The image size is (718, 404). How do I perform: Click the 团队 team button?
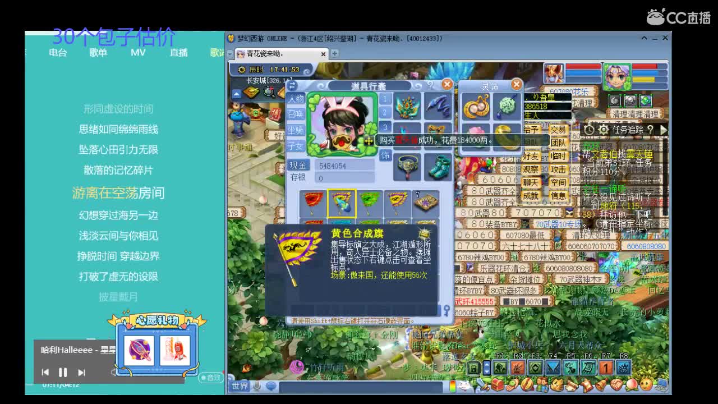(558, 143)
